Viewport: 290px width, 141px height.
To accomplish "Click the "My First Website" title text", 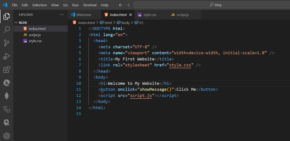I will tap(135, 59).
